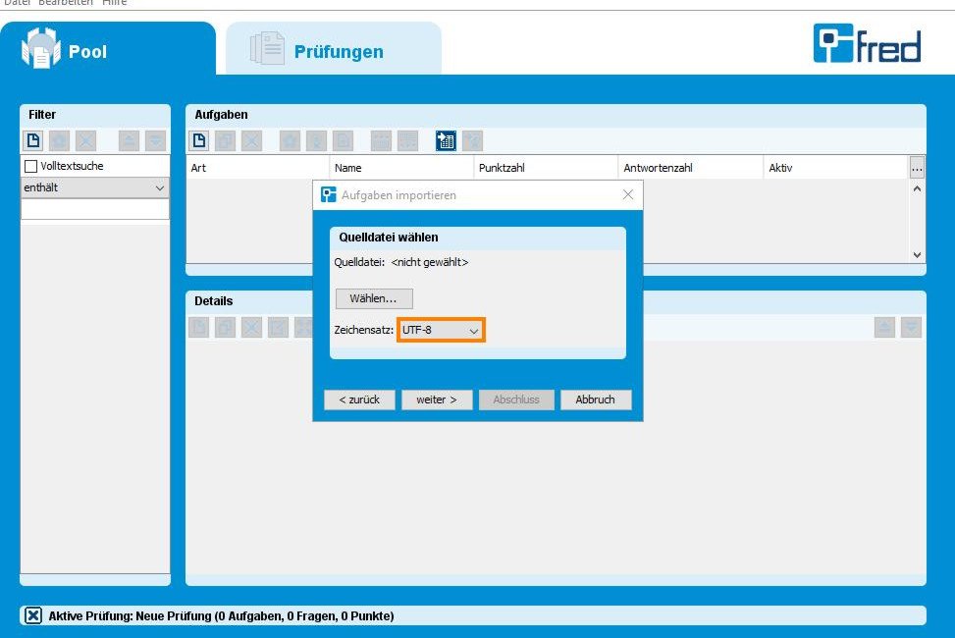Switch to the Prüfungen tab

[x=333, y=49]
